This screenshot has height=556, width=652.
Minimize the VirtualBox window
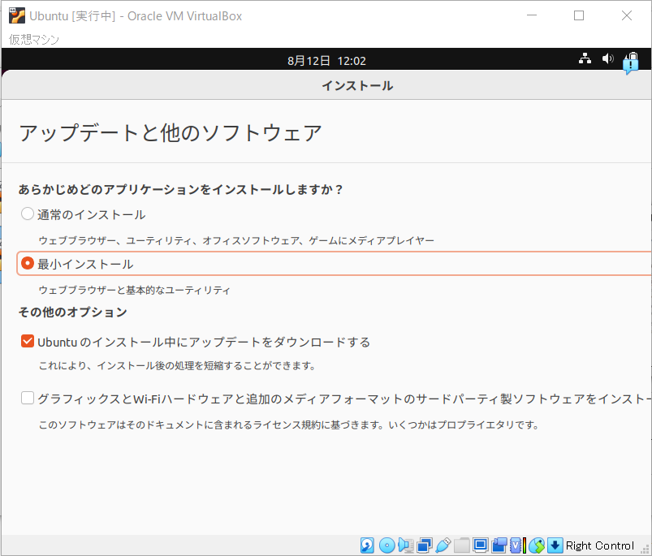coord(532,15)
